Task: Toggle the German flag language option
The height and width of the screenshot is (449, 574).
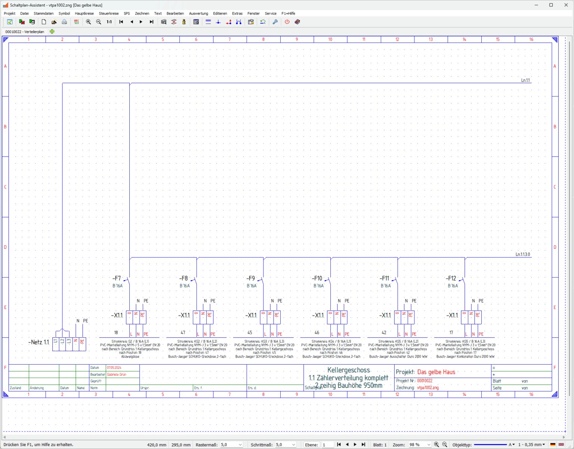Action: point(553,445)
